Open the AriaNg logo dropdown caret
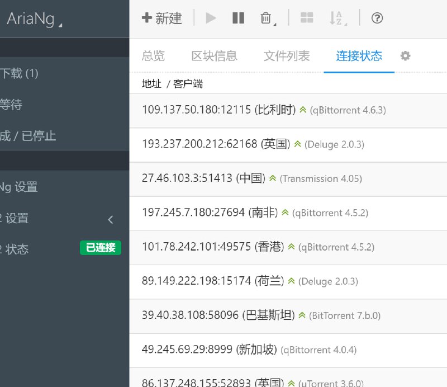 click(61, 22)
